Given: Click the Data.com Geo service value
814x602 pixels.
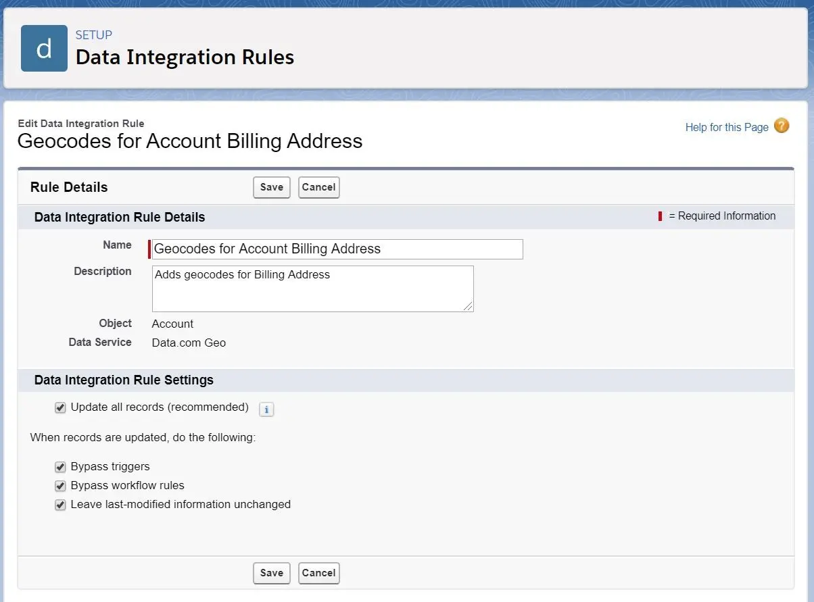Looking at the screenshot, I should point(189,343).
